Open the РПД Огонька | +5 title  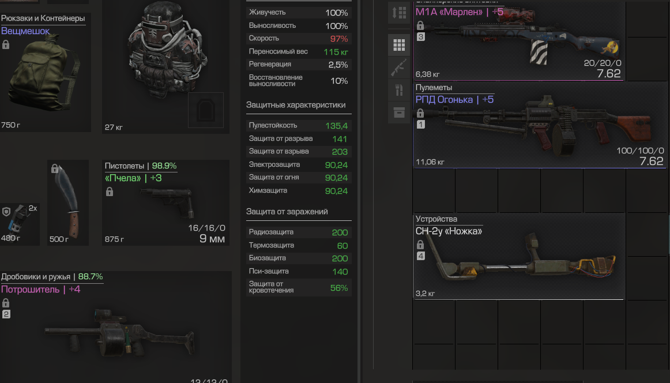click(x=454, y=100)
